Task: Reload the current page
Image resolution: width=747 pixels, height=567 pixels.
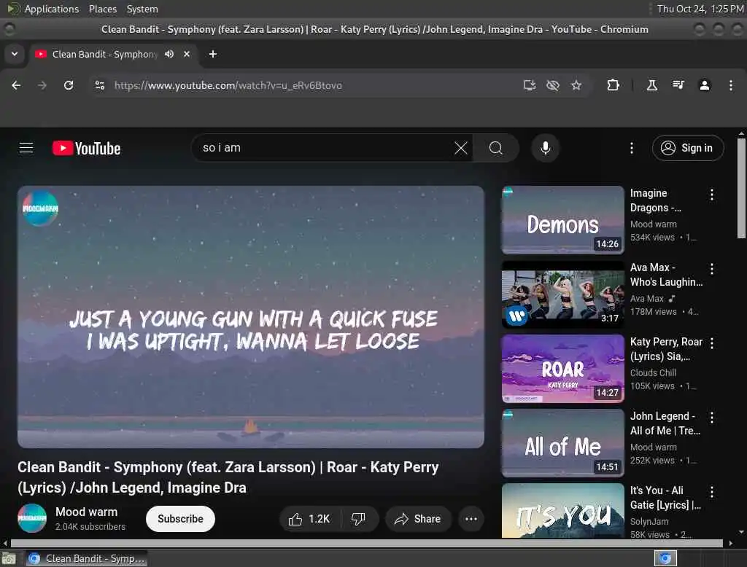Action: coord(69,85)
